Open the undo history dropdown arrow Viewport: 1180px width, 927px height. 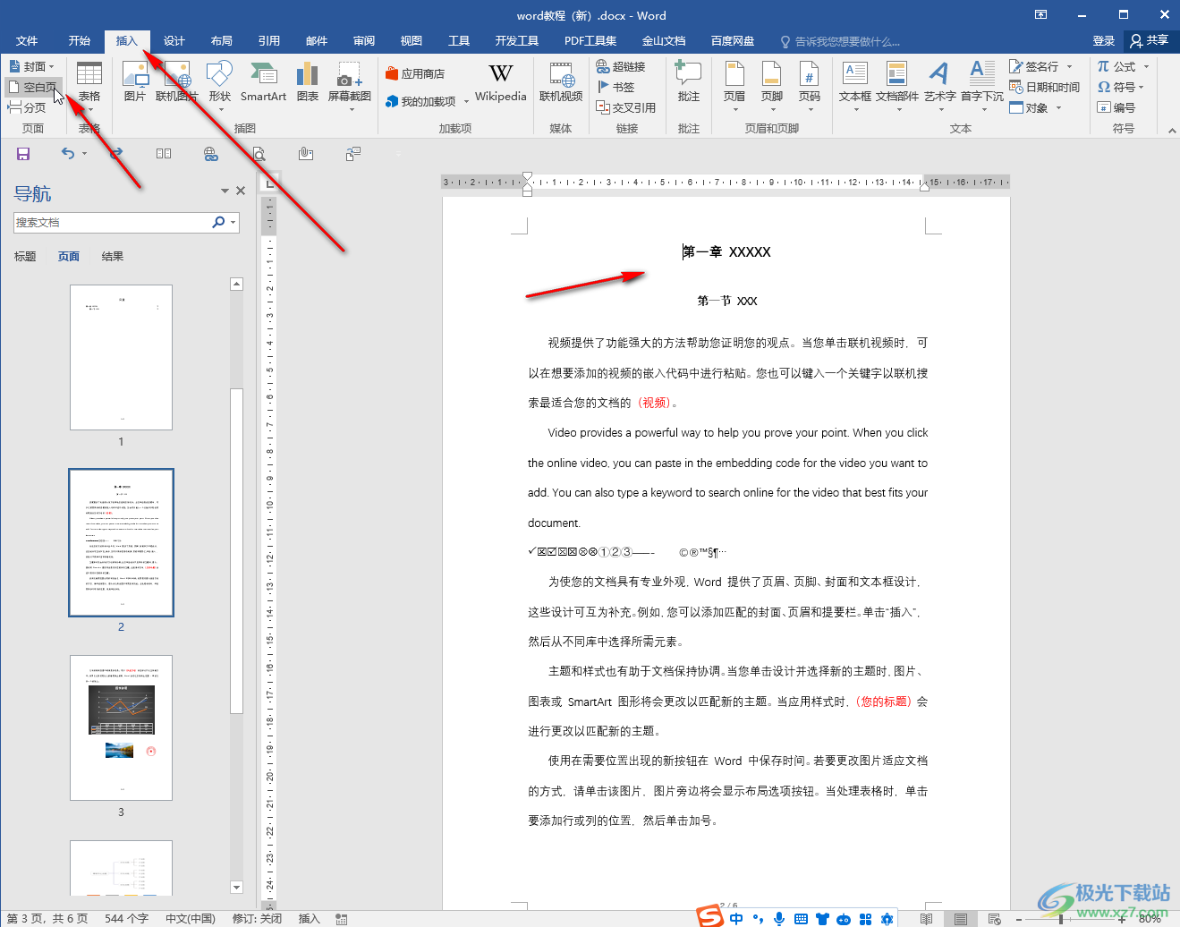(84, 154)
